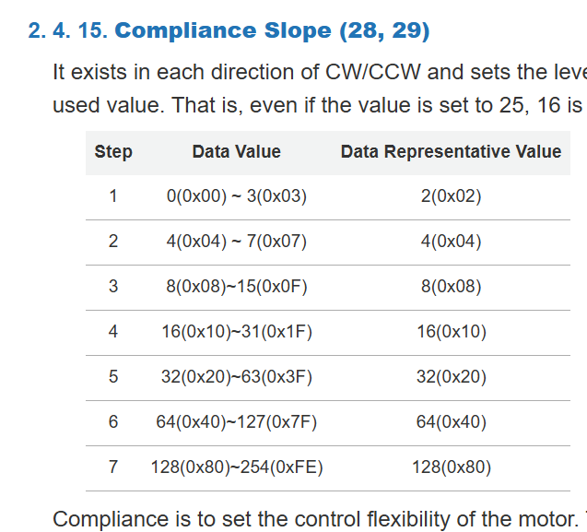
Task: Click the 64(0x40) representative value cell
Action: point(451,422)
